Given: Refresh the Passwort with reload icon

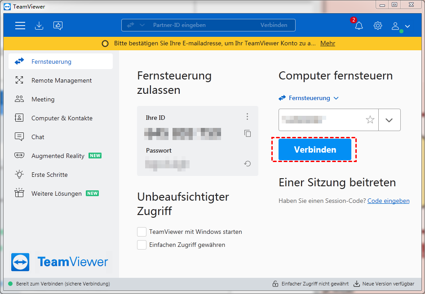Looking at the screenshot, I should pyautogui.click(x=247, y=164).
